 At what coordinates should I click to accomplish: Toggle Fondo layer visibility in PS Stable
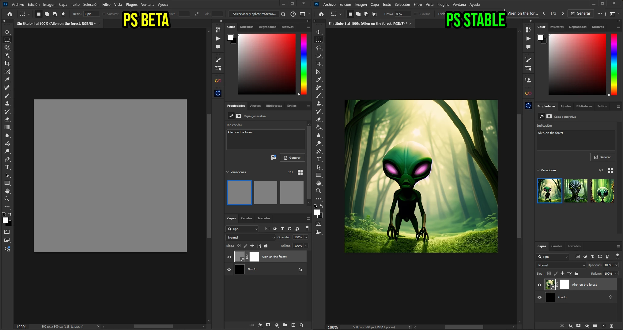click(x=539, y=297)
